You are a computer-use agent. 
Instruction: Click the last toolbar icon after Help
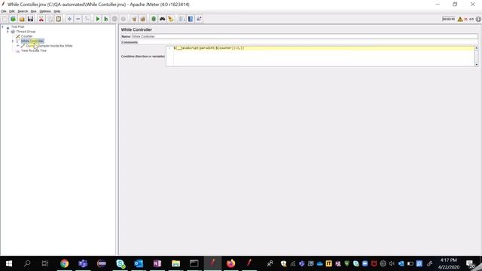pos(199,19)
